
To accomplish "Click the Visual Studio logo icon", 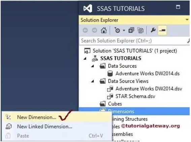I will point(88,8).
